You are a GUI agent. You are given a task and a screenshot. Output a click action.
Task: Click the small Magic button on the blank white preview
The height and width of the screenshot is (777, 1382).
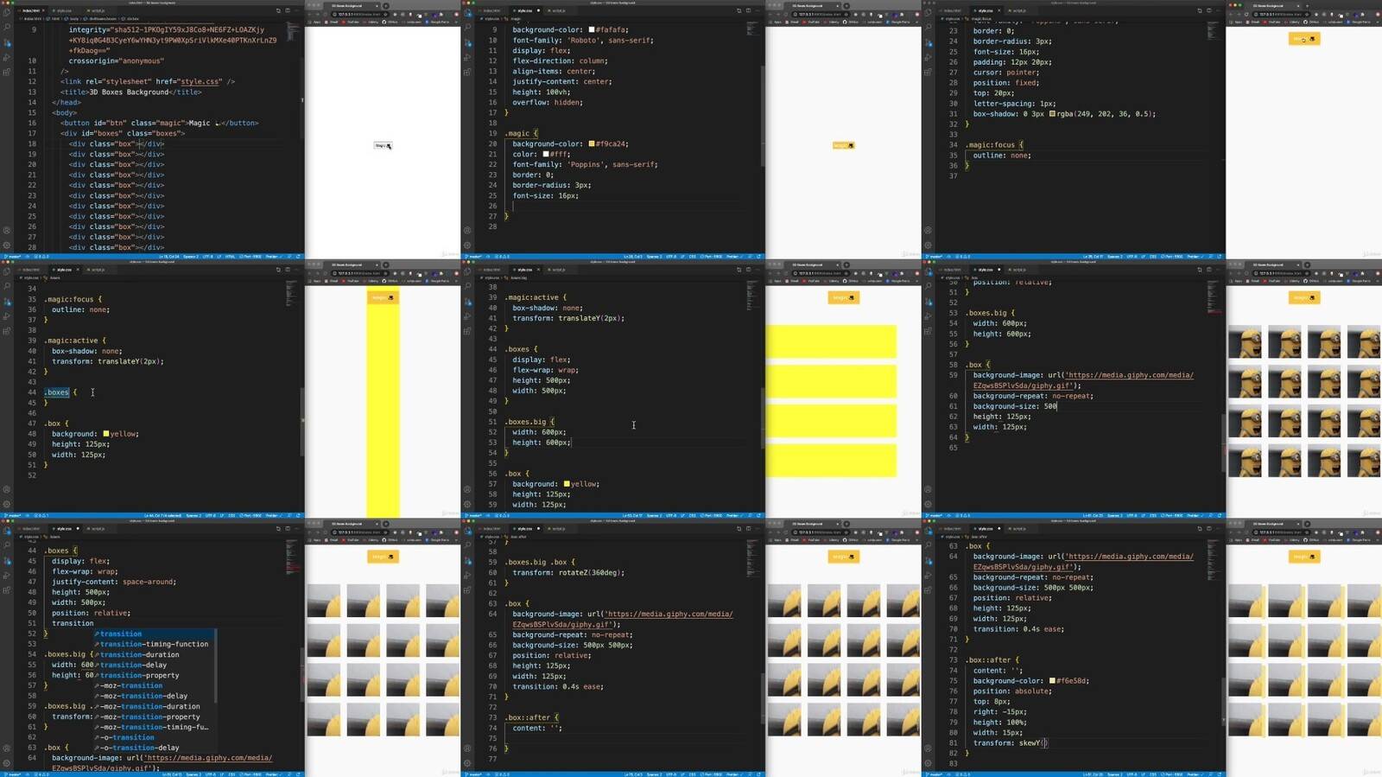383,145
